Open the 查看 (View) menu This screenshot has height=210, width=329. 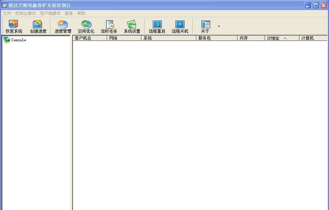pyautogui.click(x=69, y=13)
